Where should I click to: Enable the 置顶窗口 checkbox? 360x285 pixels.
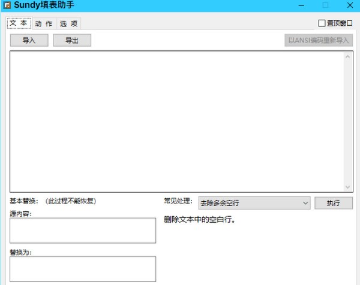coord(322,23)
